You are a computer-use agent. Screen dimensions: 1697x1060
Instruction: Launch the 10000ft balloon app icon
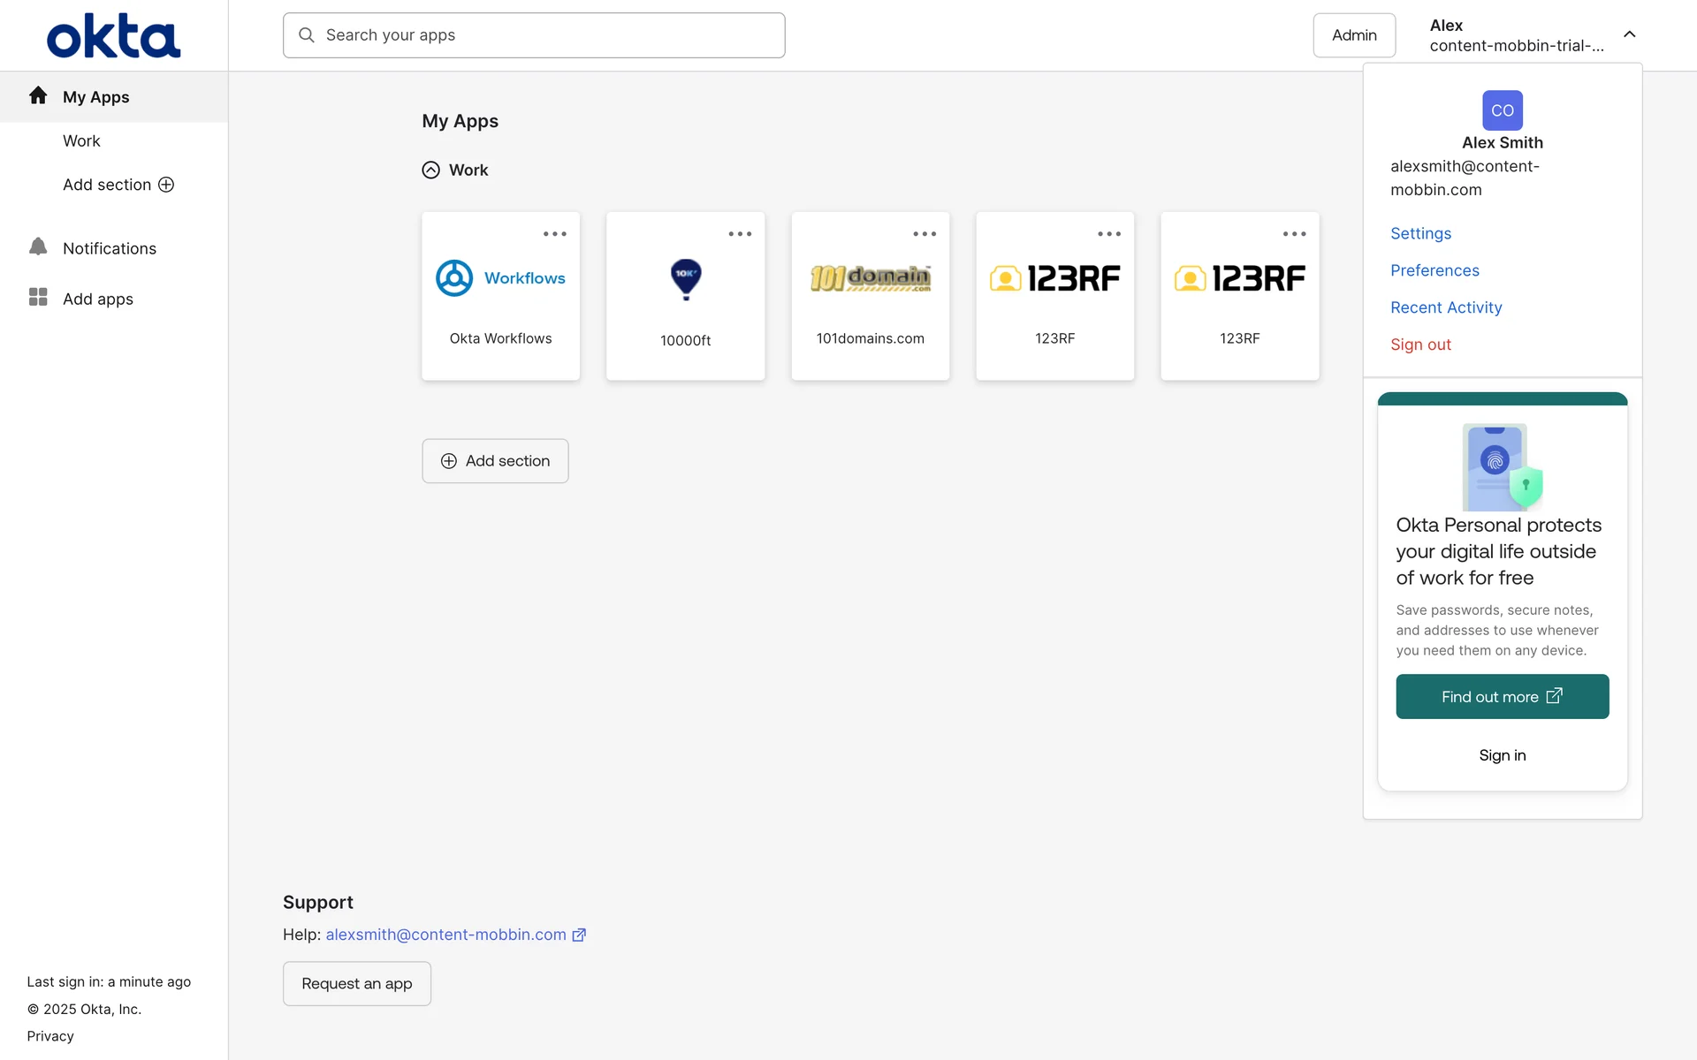[x=686, y=279]
